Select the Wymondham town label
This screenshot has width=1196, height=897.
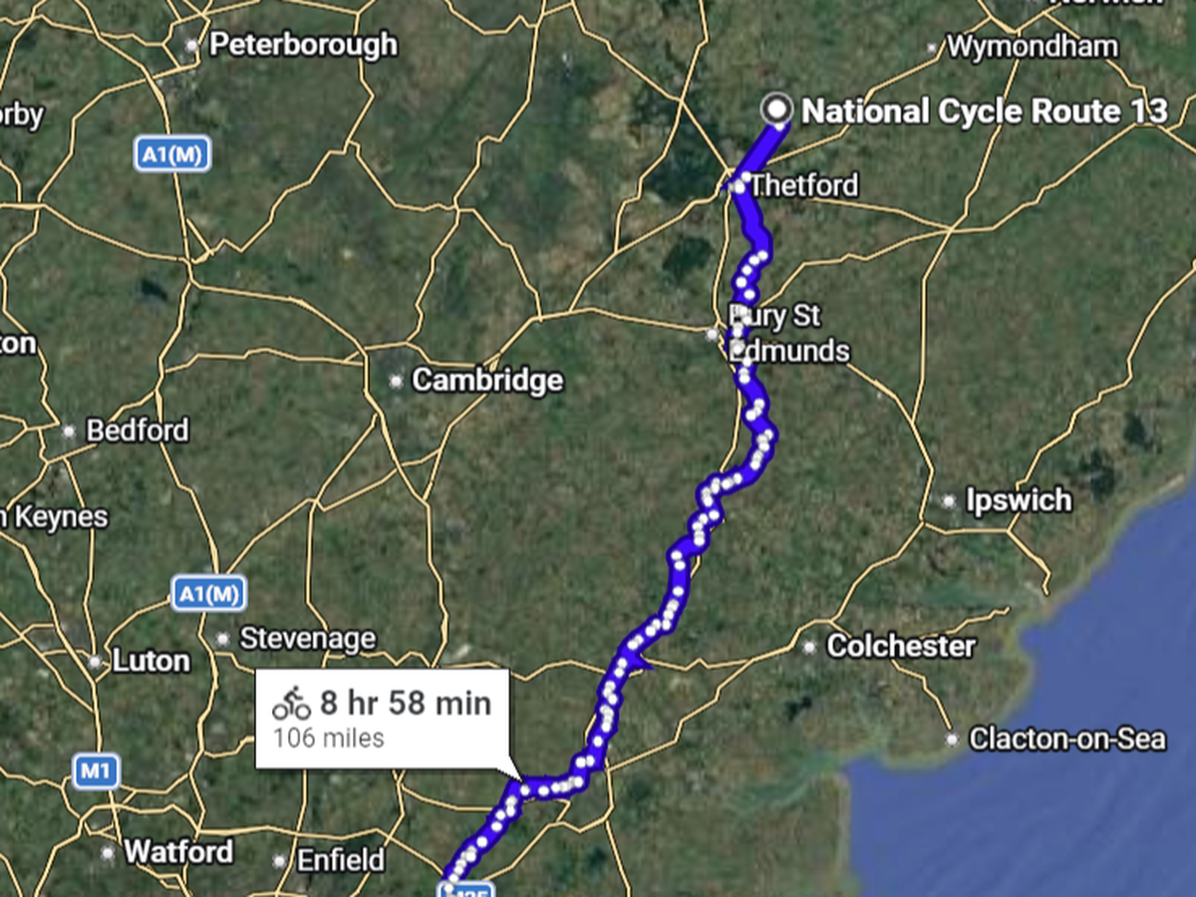coord(1033,47)
